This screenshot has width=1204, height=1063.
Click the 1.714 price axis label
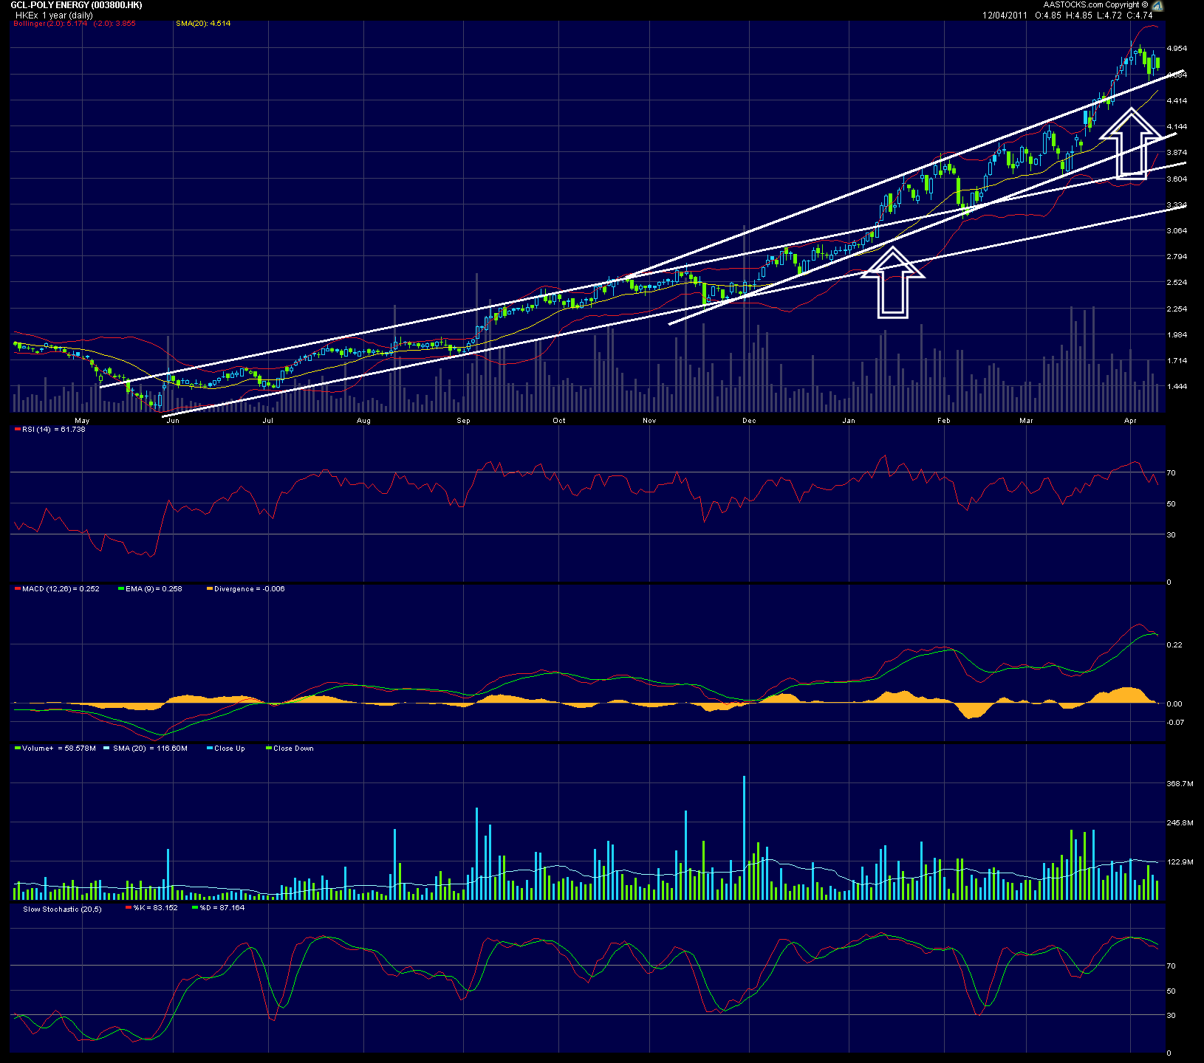pyautogui.click(x=1177, y=361)
